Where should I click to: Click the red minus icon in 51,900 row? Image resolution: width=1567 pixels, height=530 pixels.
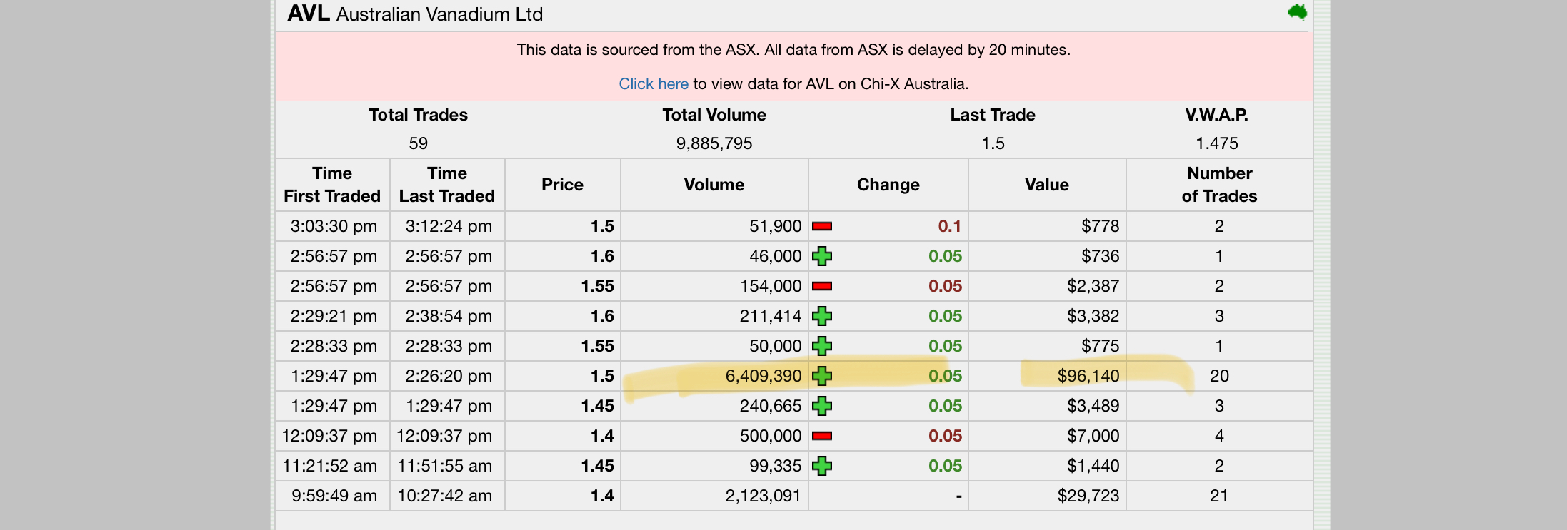point(822,226)
